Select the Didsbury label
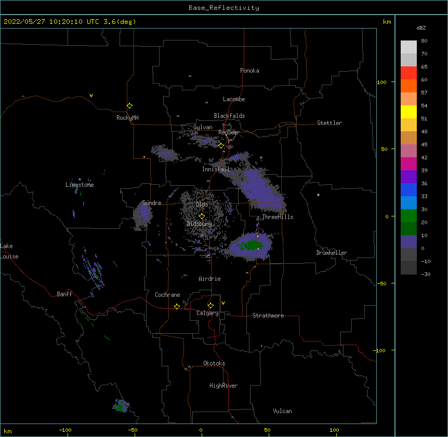The image size is (448, 437). pyautogui.click(x=200, y=224)
